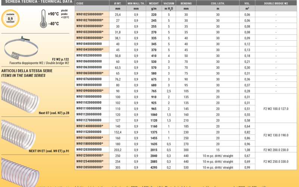Open the F2 W2 p.122 reference

(61, 59)
